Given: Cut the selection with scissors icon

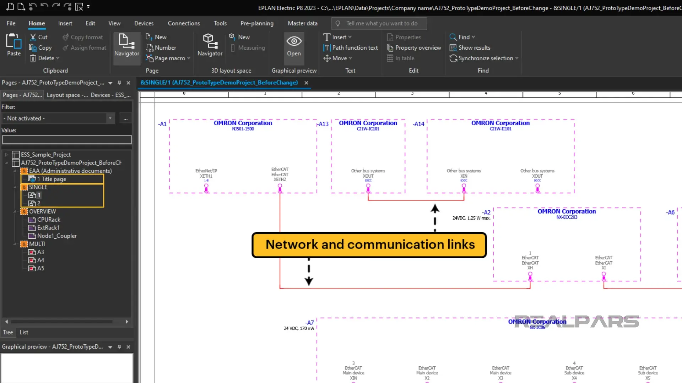Looking at the screenshot, I should pos(38,37).
